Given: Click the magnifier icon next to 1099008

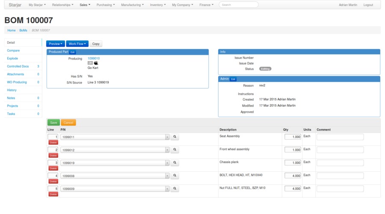Looking at the screenshot, I should (175, 175).
